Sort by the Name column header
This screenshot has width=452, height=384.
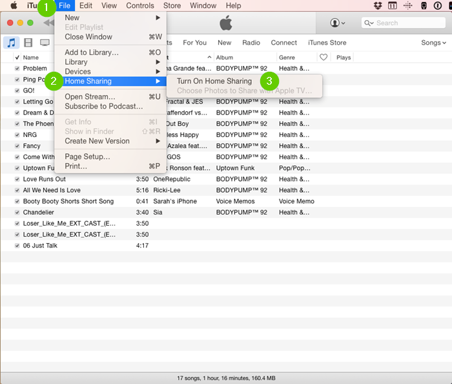[x=31, y=58]
